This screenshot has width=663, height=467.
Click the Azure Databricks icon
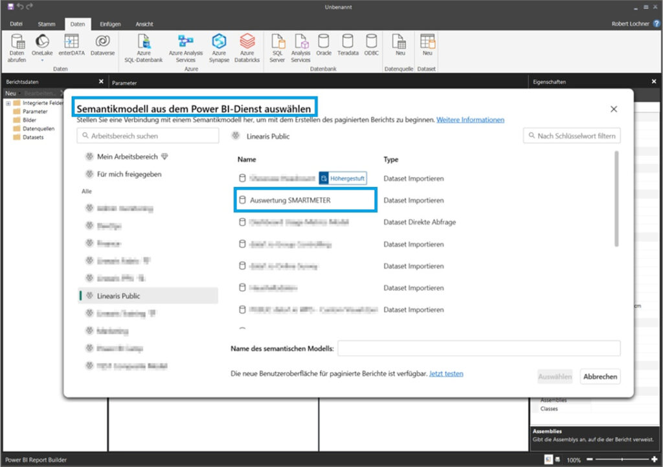[247, 48]
